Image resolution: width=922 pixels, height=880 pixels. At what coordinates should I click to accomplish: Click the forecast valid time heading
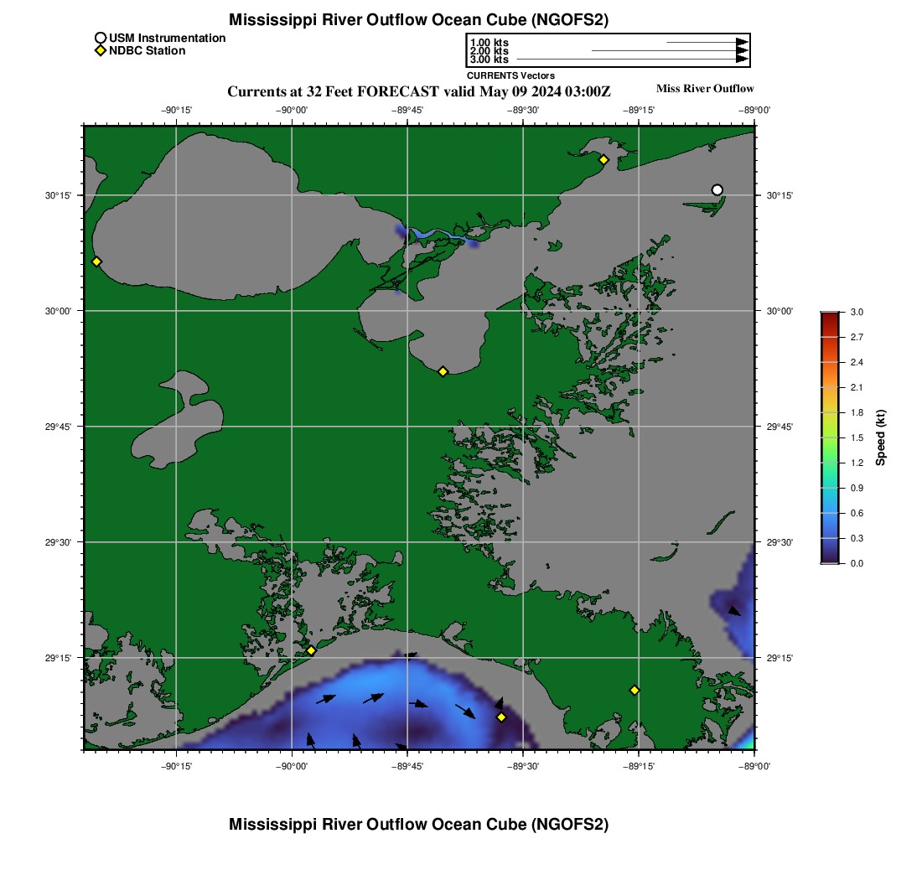coord(419,91)
